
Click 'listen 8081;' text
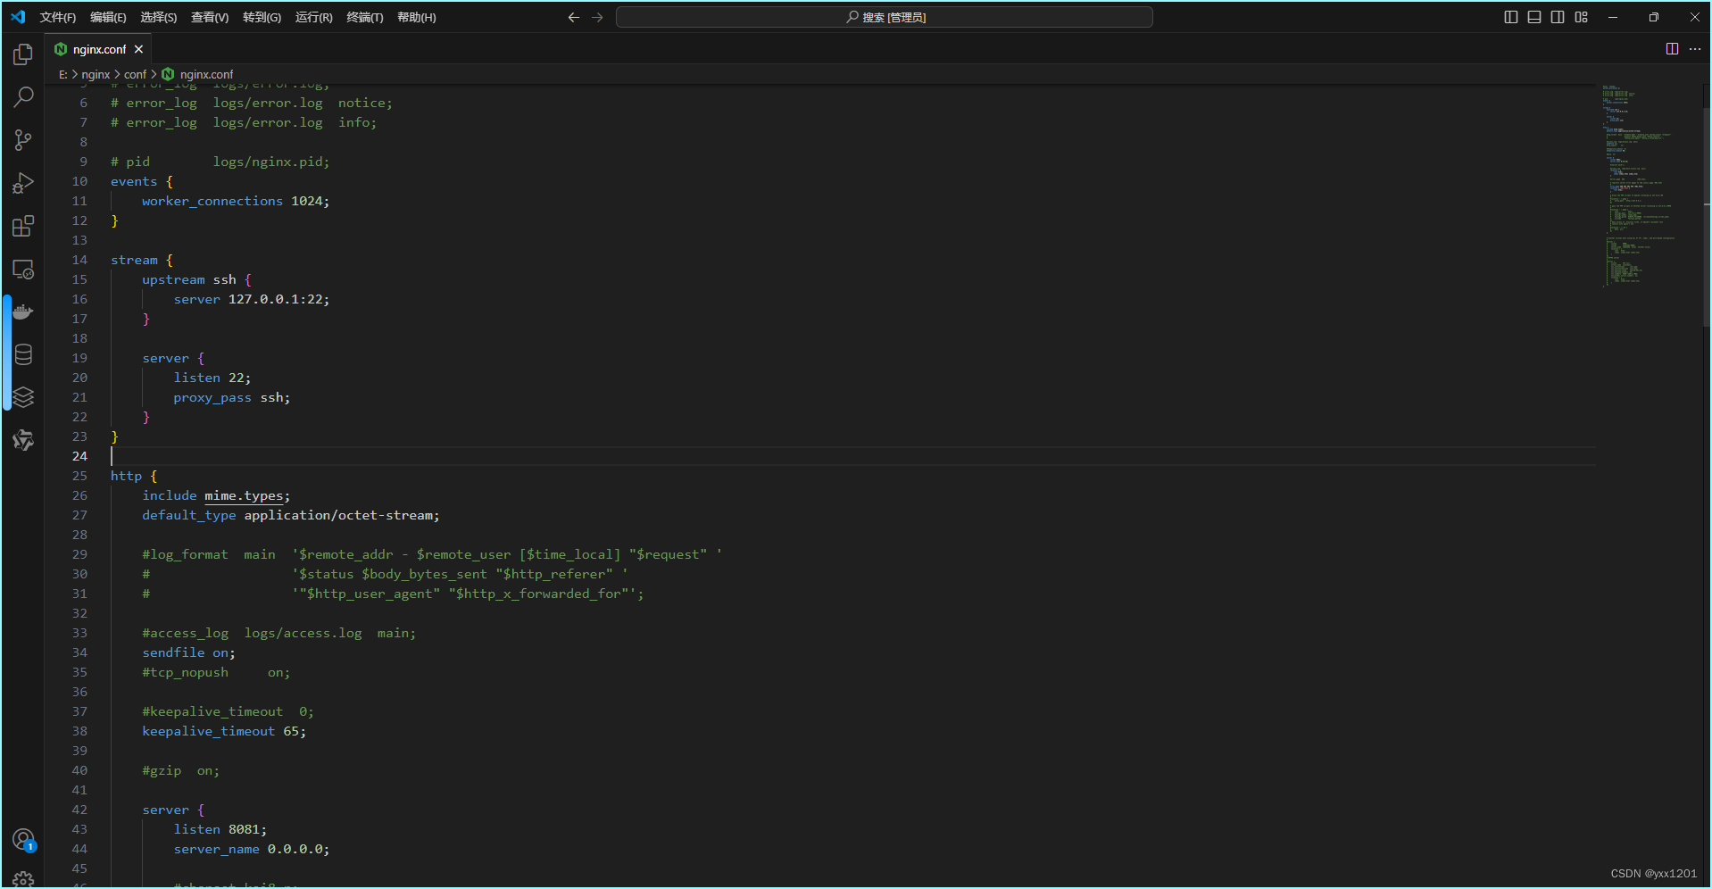tap(220, 829)
